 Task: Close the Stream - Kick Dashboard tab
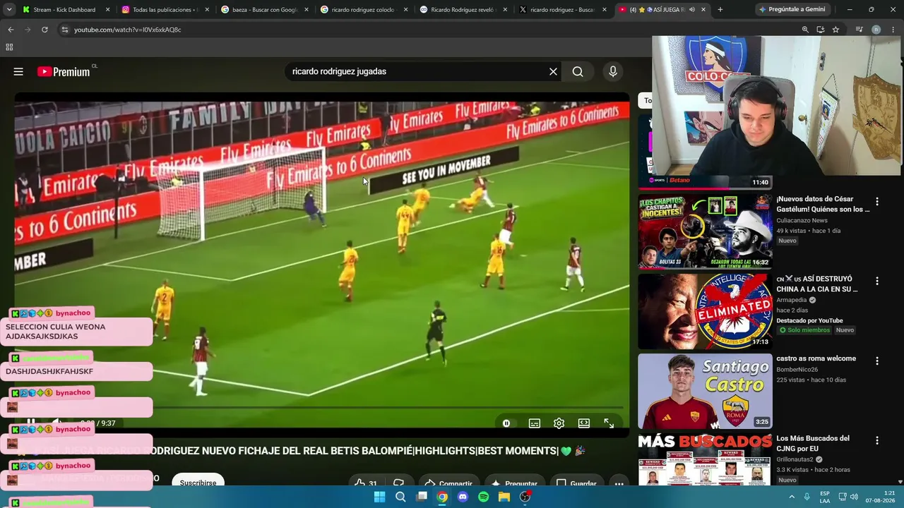click(108, 10)
